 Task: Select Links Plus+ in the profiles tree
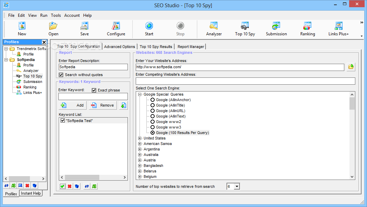click(33, 93)
